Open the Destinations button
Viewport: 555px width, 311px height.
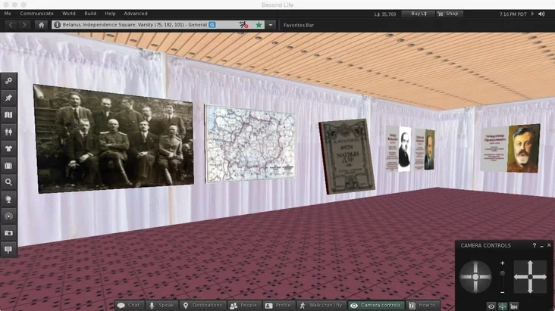pos(202,306)
